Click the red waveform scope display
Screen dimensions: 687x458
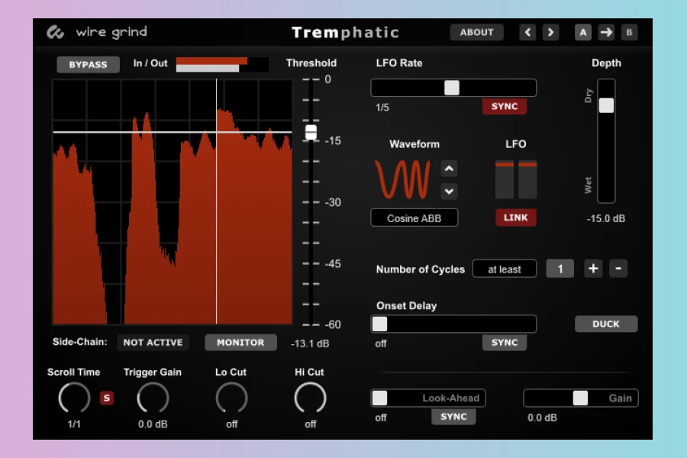(173, 202)
